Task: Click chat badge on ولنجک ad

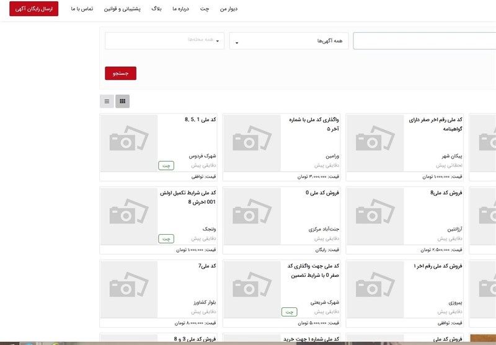Action: click(166, 238)
